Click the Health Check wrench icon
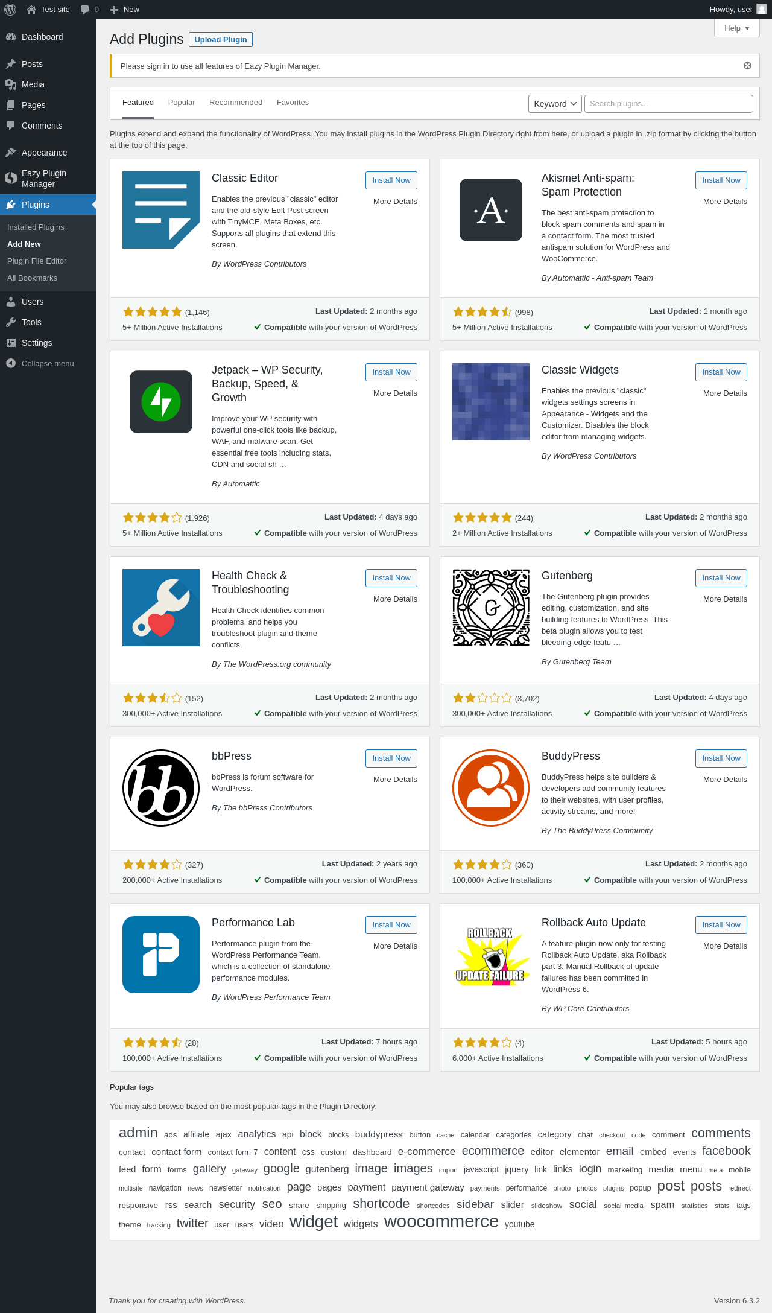The image size is (772, 1313). point(161,608)
